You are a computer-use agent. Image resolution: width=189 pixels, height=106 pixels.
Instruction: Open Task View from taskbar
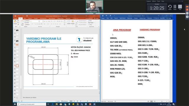click(48, 104)
